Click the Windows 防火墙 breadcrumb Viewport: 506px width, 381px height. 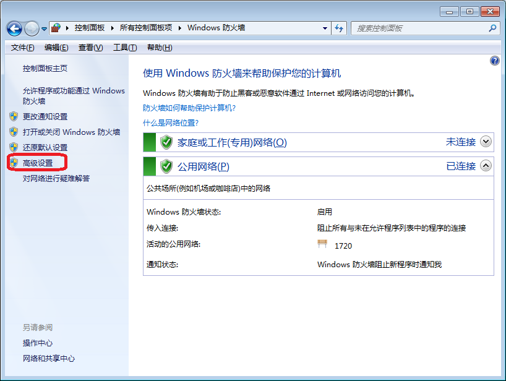217,28
